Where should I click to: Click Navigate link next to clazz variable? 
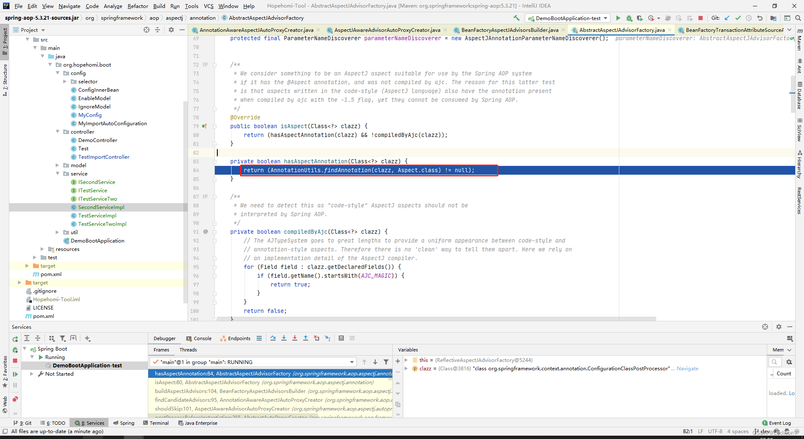pos(688,369)
